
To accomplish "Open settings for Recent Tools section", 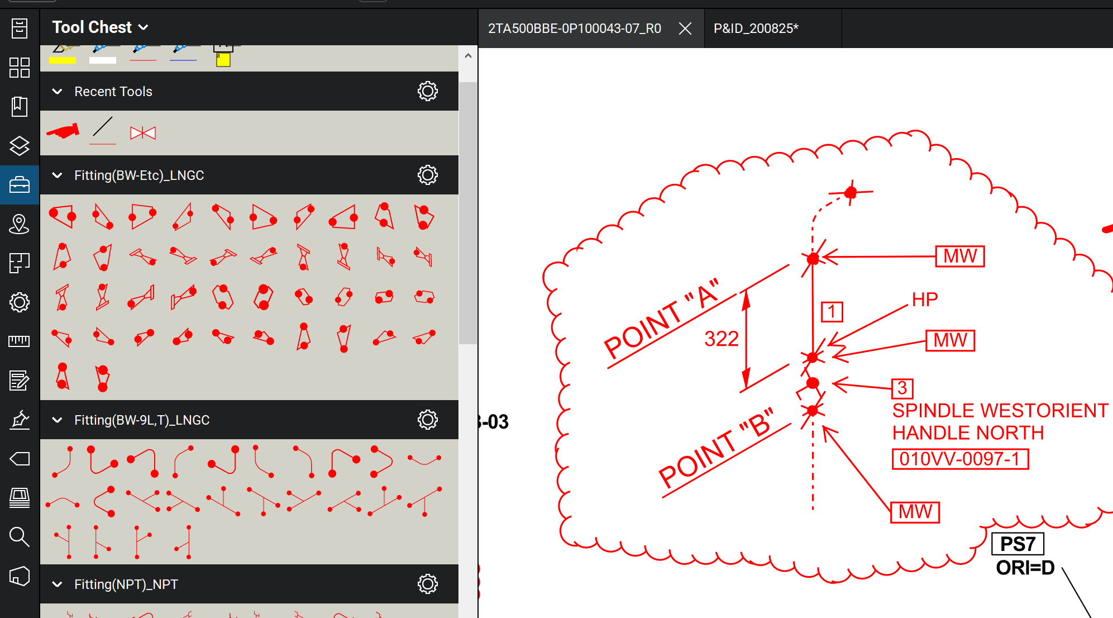I will coord(427,91).
